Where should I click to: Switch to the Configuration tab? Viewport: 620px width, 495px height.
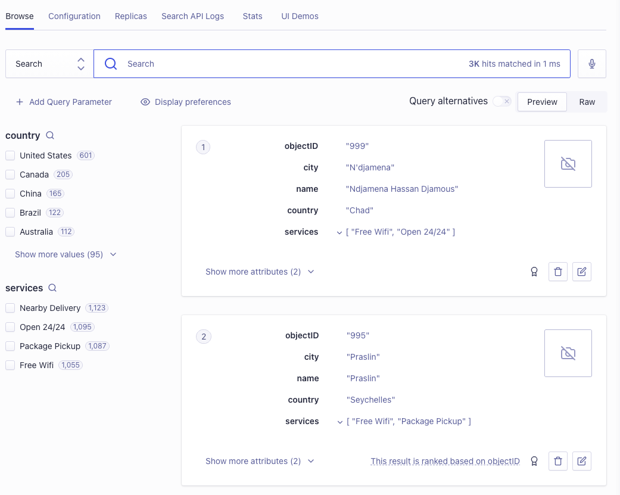[74, 16]
